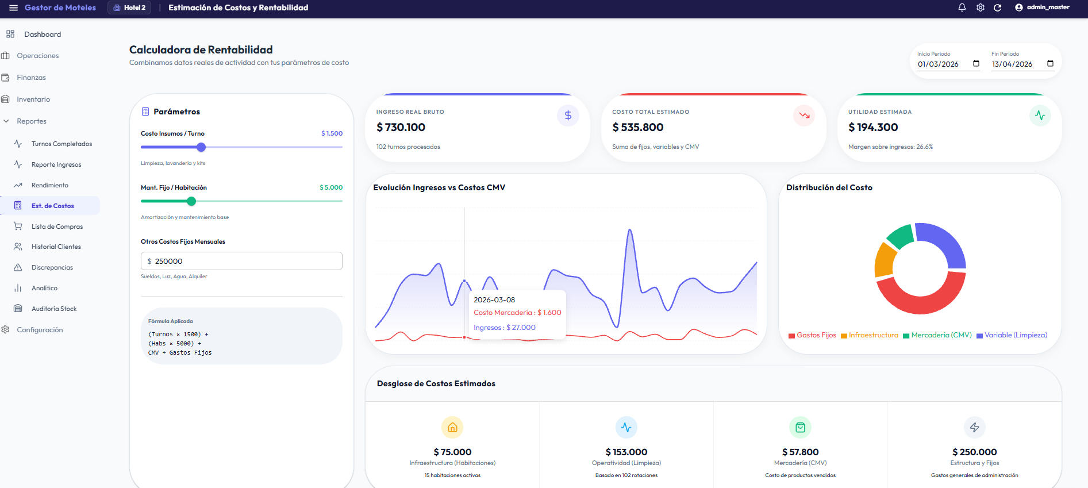Open the Rendimiento report
The height and width of the screenshot is (488, 1088).
tap(50, 185)
